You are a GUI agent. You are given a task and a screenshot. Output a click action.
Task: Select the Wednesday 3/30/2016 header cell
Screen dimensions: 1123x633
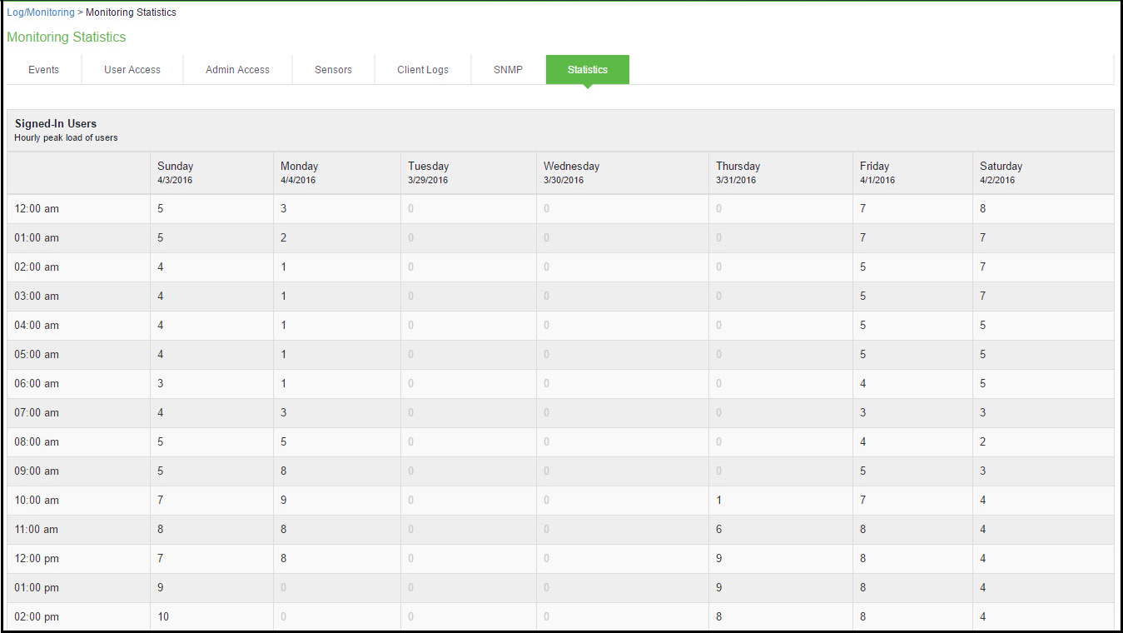[x=571, y=172]
